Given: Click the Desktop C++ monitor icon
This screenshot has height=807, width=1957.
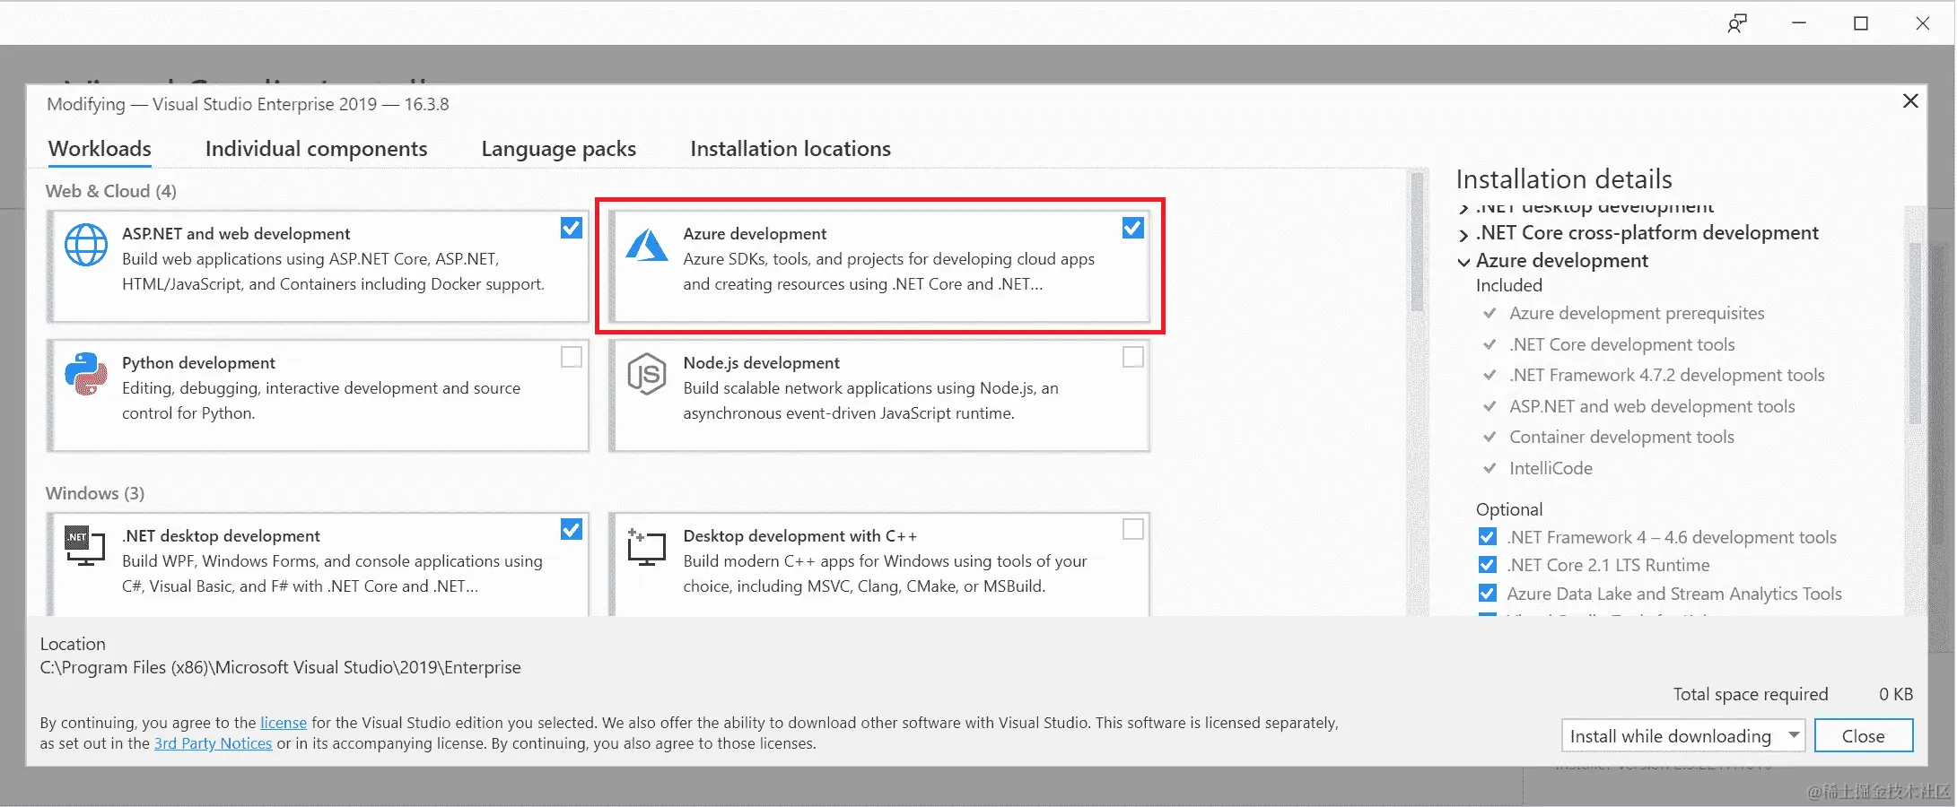Looking at the screenshot, I should [x=646, y=546].
